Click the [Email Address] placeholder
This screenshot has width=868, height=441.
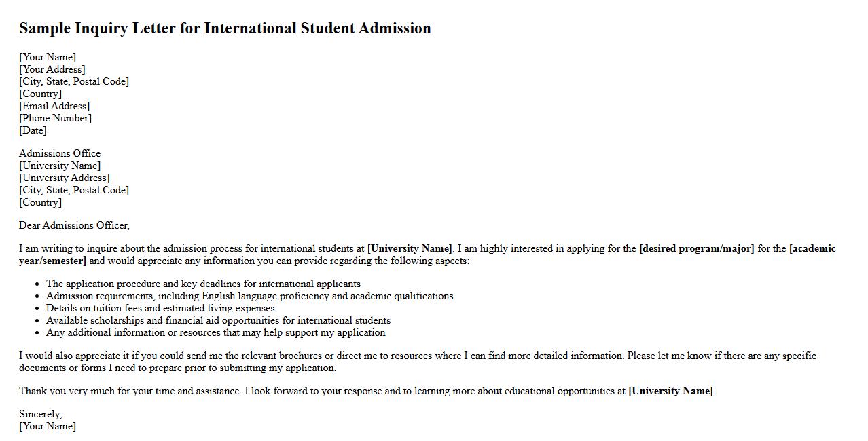coord(54,106)
